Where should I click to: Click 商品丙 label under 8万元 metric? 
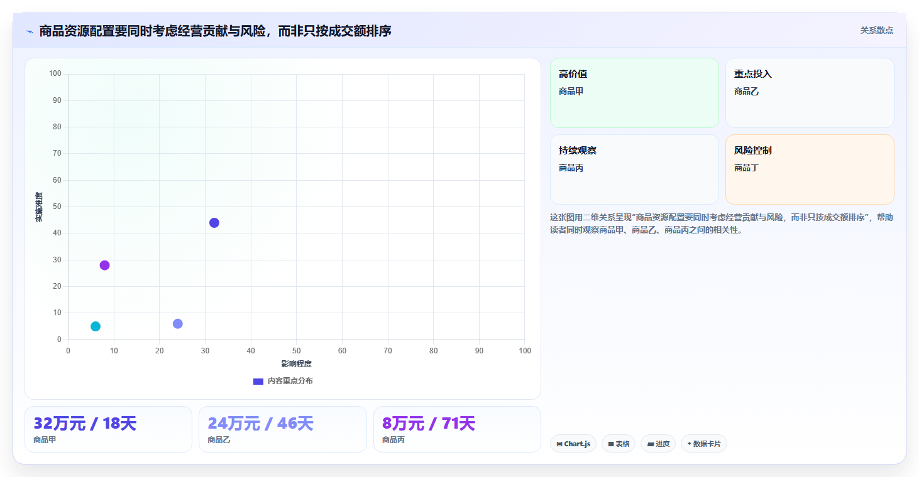[x=393, y=440]
